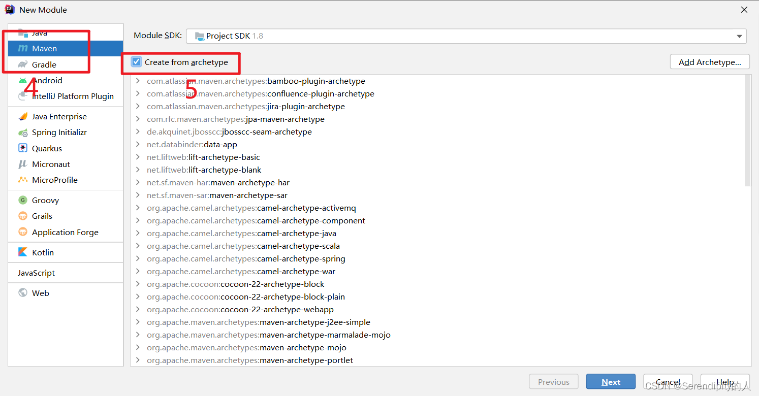Expand lift-archetype-basic node

pyautogui.click(x=138, y=157)
